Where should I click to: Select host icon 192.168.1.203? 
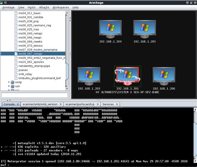[89, 76]
